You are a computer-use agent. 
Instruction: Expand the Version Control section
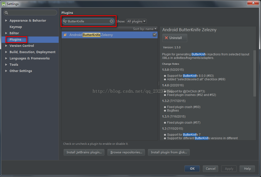(6, 46)
